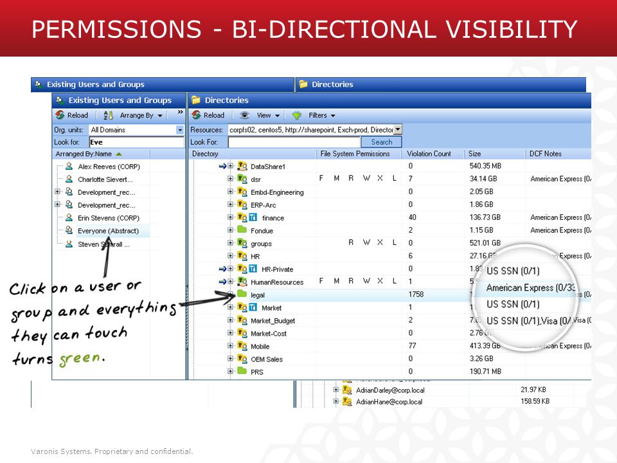The height and width of the screenshot is (463, 617).
Task: Click violation count 40 for finance
Action: 413,217
